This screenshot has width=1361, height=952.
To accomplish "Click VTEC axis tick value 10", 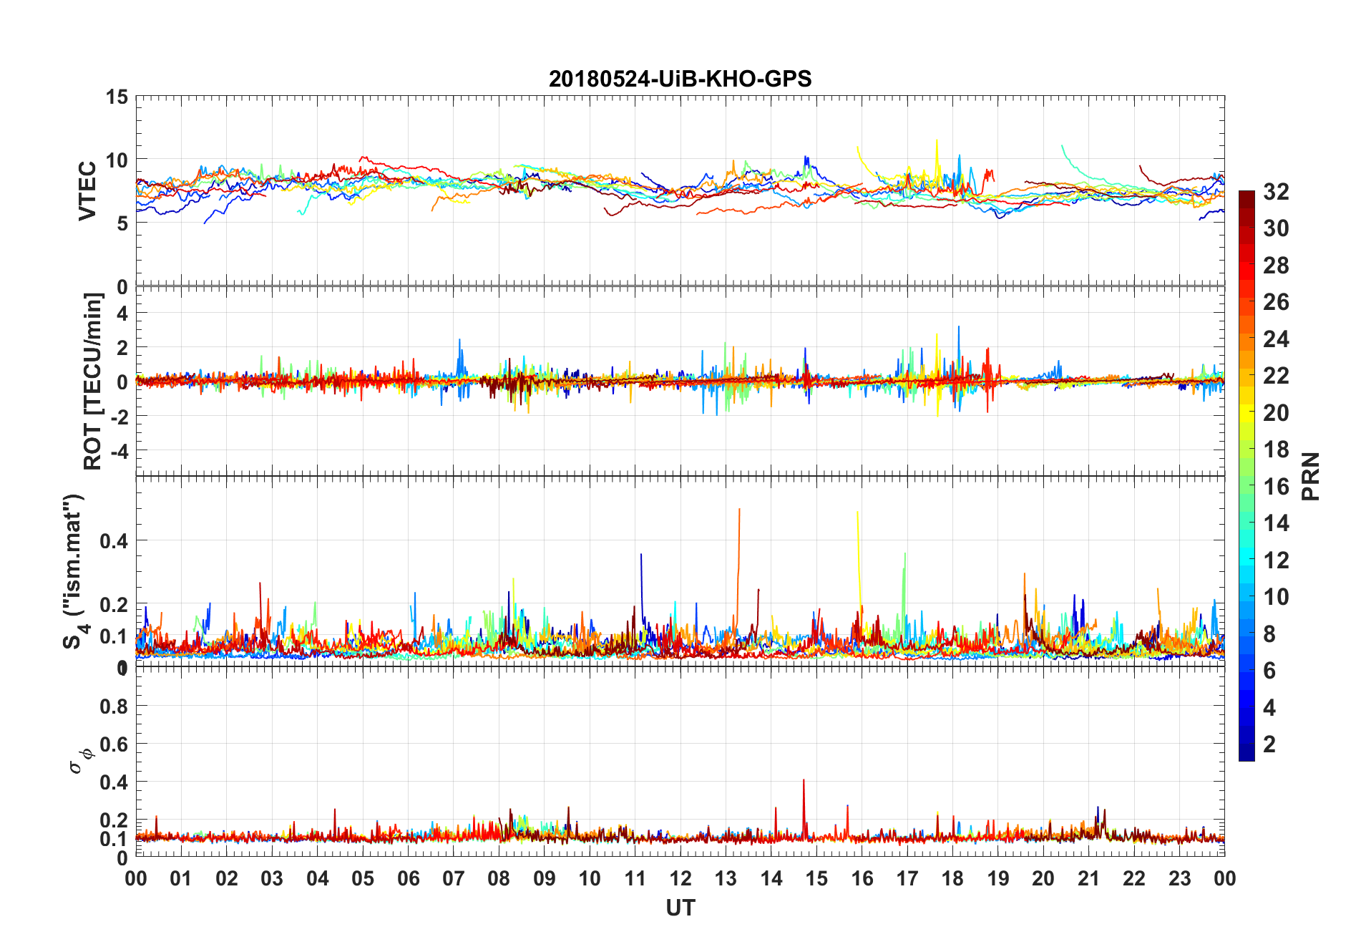I will 117,160.
